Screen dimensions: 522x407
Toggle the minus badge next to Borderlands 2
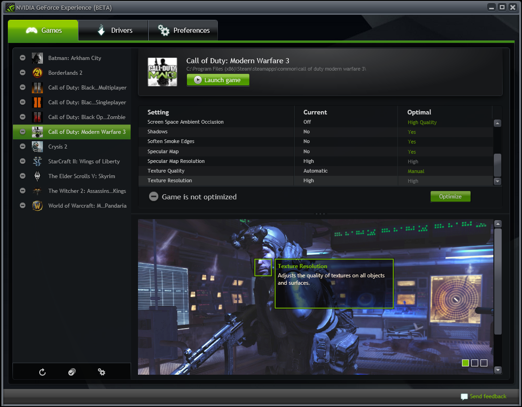pyautogui.click(x=22, y=72)
